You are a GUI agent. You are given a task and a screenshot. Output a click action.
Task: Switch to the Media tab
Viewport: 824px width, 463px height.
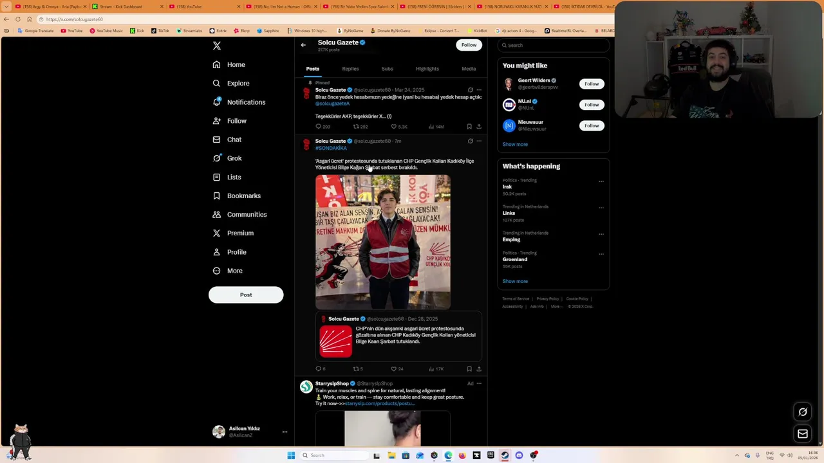(469, 69)
